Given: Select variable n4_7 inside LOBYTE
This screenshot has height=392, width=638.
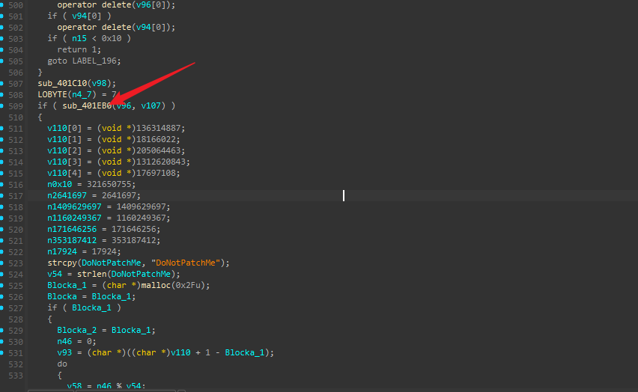Looking at the screenshot, I should [x=82, y=94].
